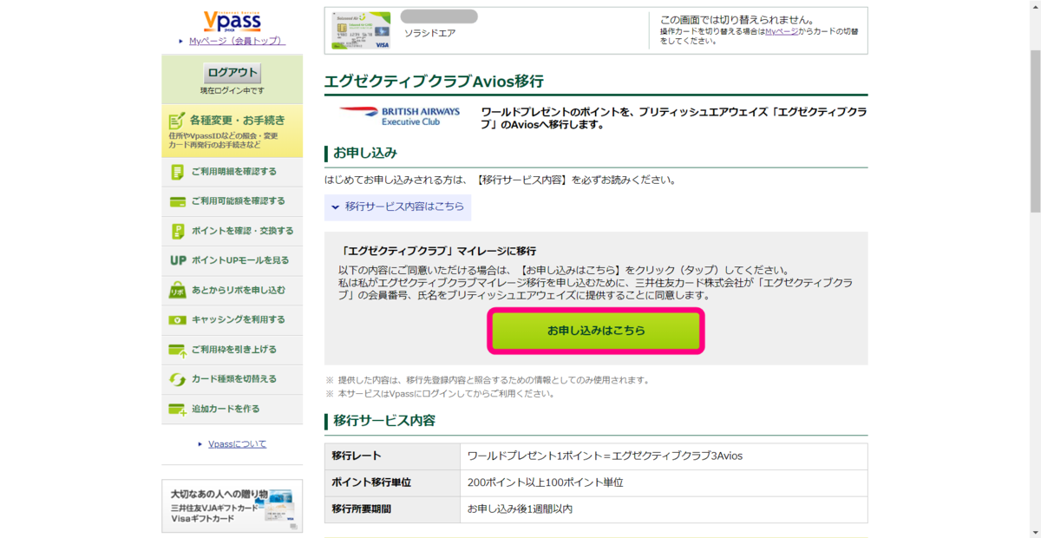Click the 現在ログイン中です status text

point(232,91)
